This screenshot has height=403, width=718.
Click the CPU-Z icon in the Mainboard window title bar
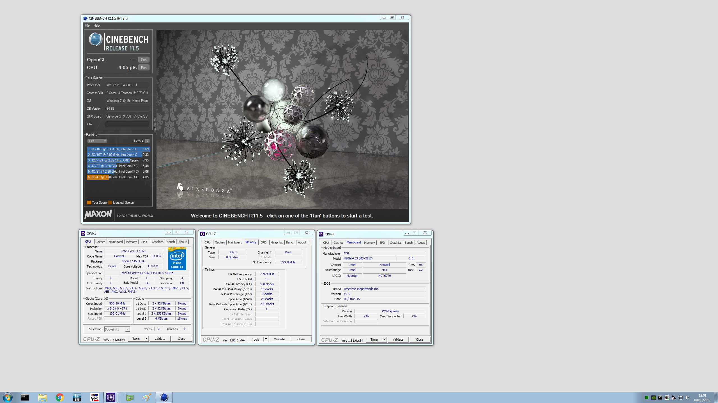pos(321,234)
